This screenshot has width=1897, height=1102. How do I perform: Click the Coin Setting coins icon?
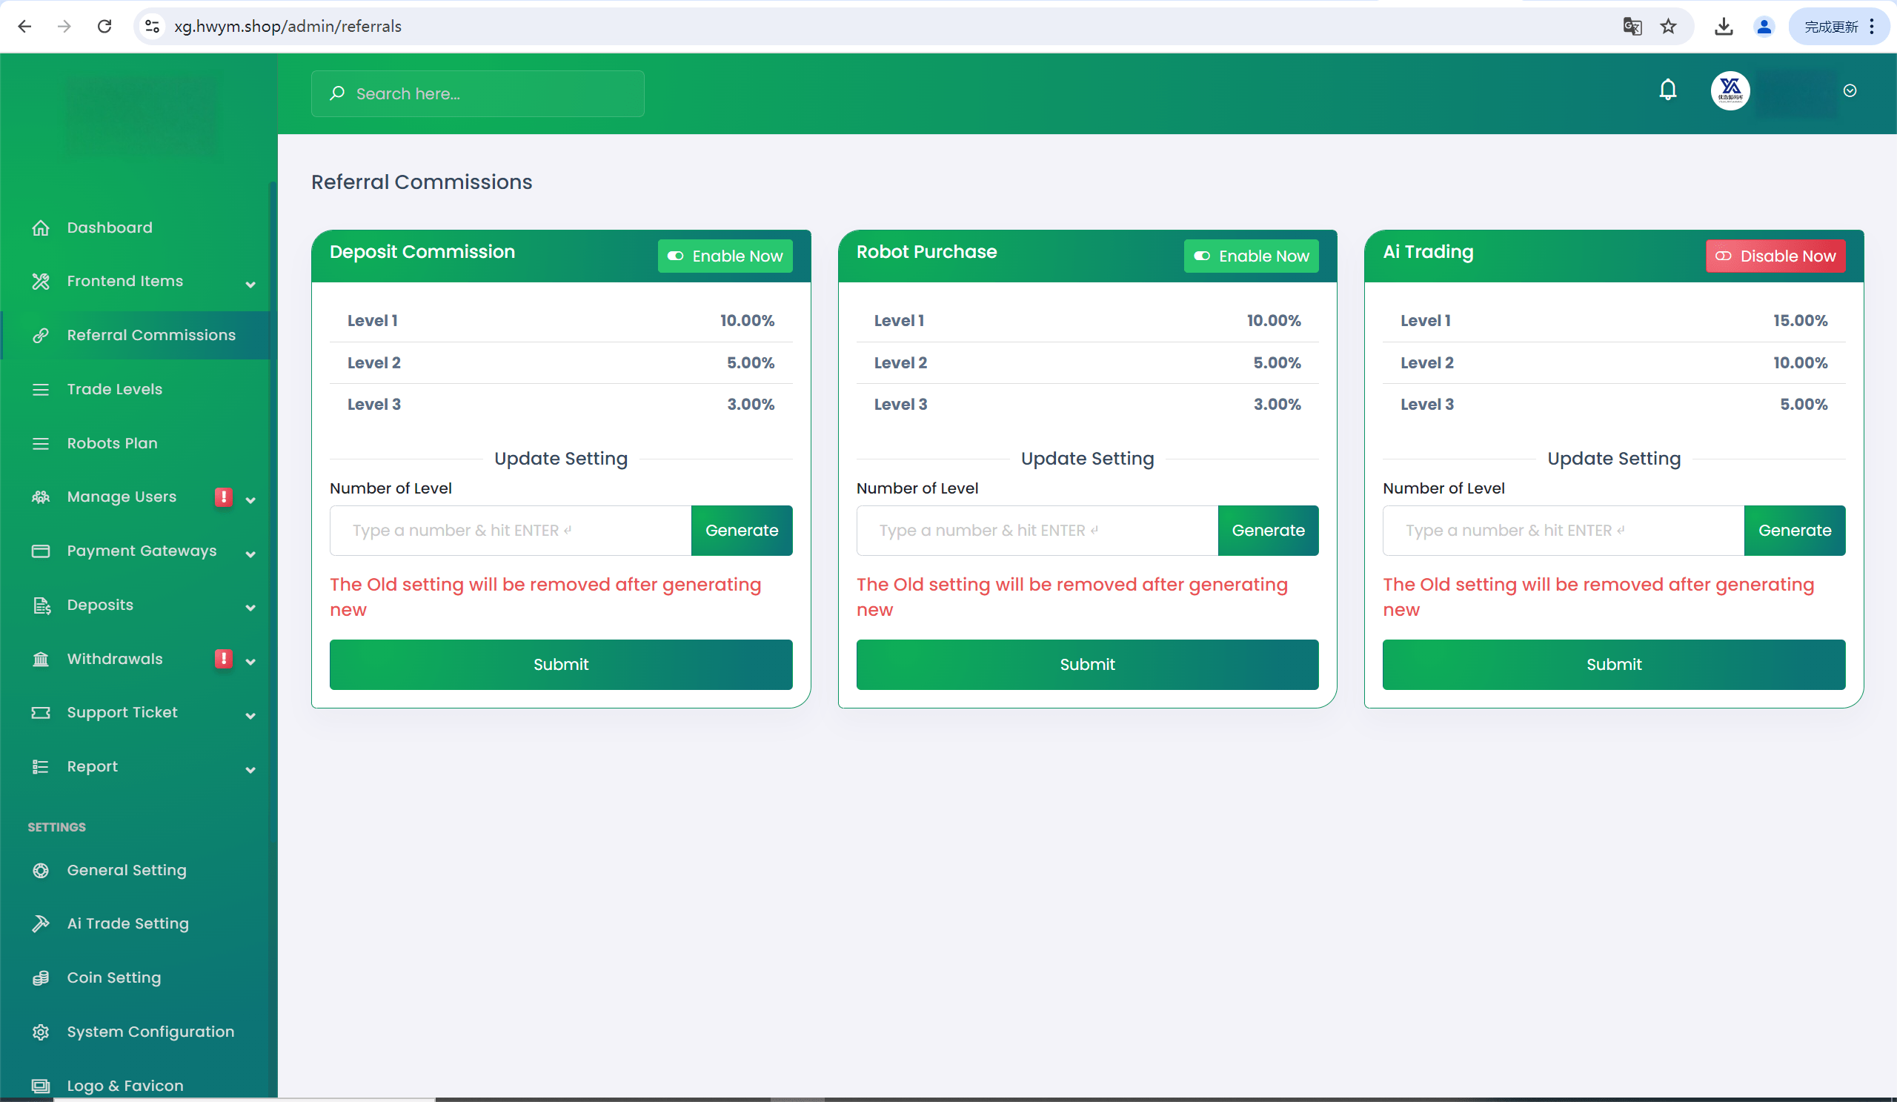coord(41,977)
